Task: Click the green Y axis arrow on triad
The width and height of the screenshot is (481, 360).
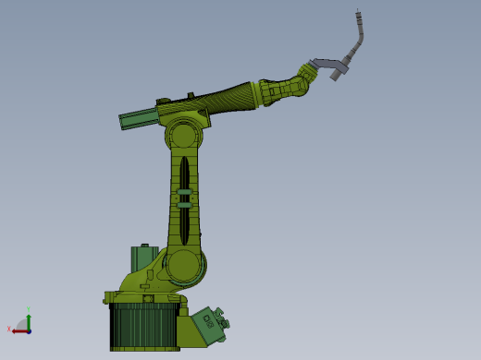Action: pos(29,321)
